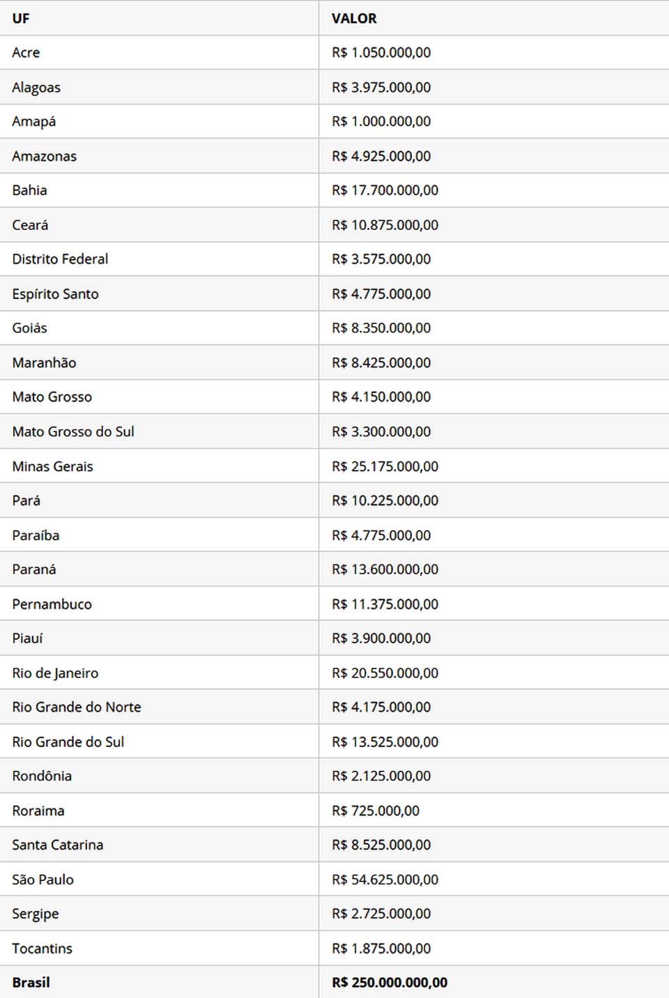The width and height of the screenshot is (669, 998).
Task: Select the Santa Catarina state name
Action: tap(57, 845)
